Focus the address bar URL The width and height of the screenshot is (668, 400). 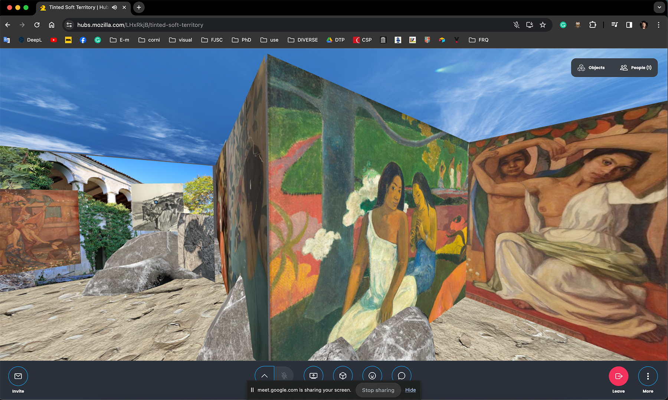pyautogui.click(x=140, y=25)
